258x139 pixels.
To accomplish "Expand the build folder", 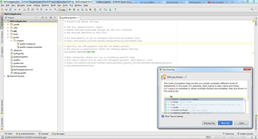I will point(8,34).
